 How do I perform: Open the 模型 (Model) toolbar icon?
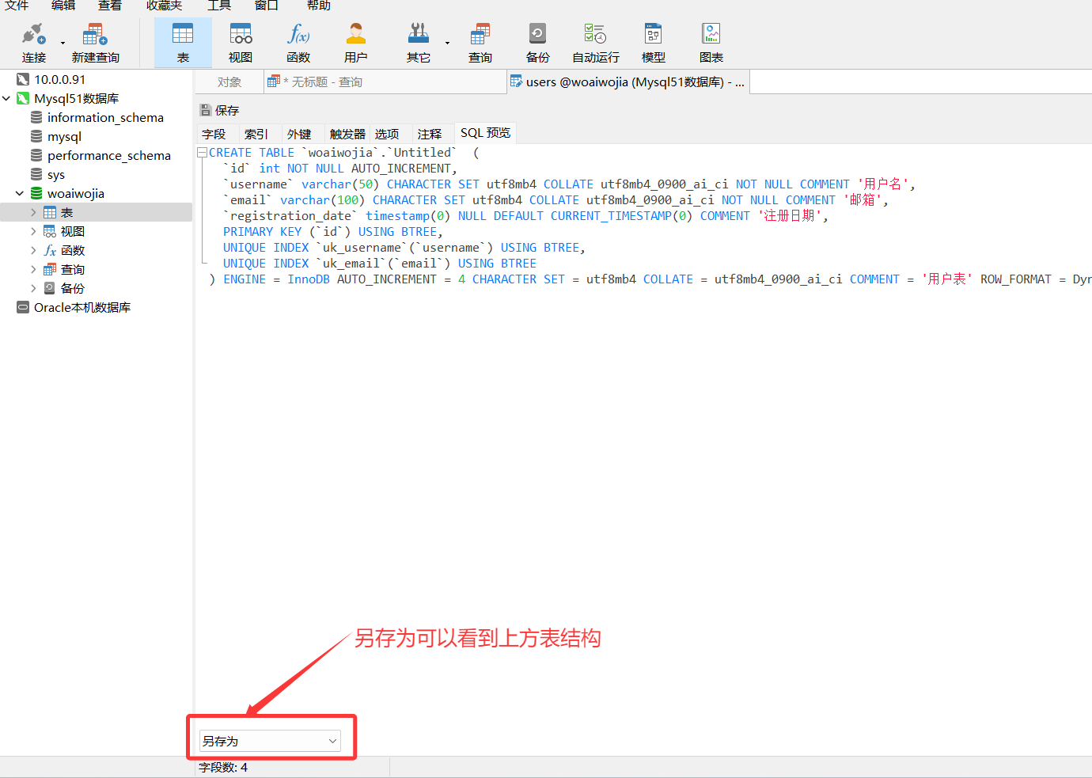tap(653, 43)
